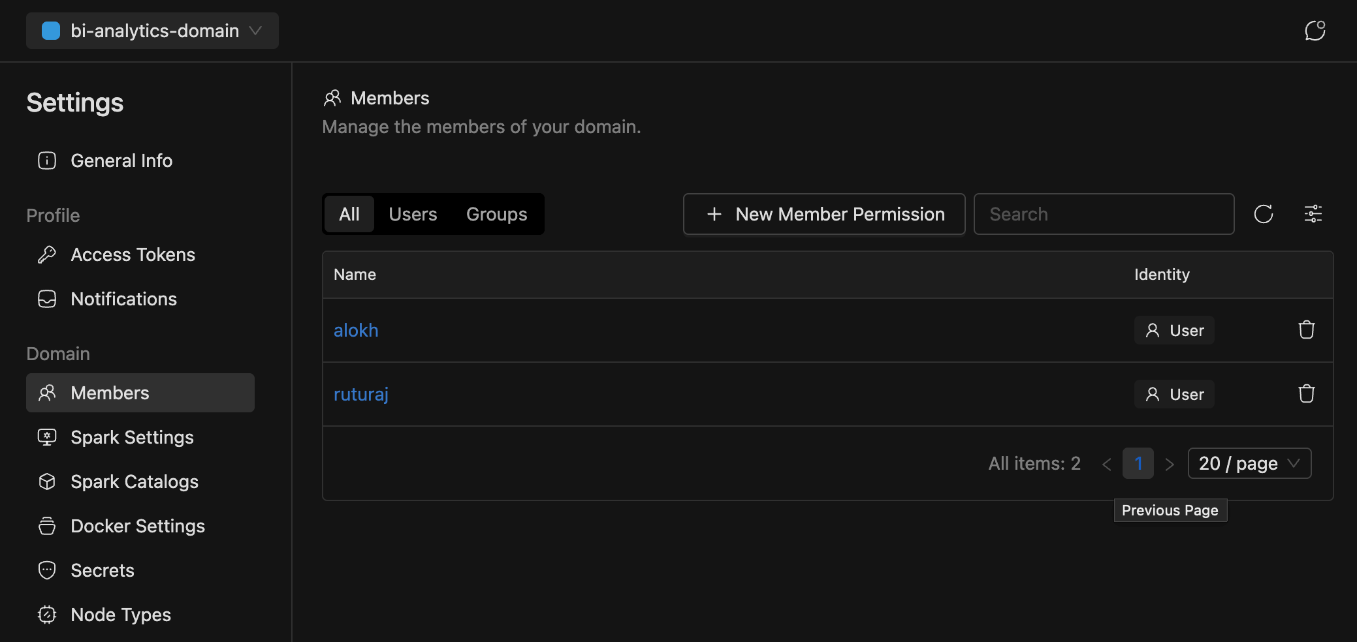Select the Spark Catalogs sidebar icon
The width and height of the screenshot is (1357, 642).
pos(46,481)
